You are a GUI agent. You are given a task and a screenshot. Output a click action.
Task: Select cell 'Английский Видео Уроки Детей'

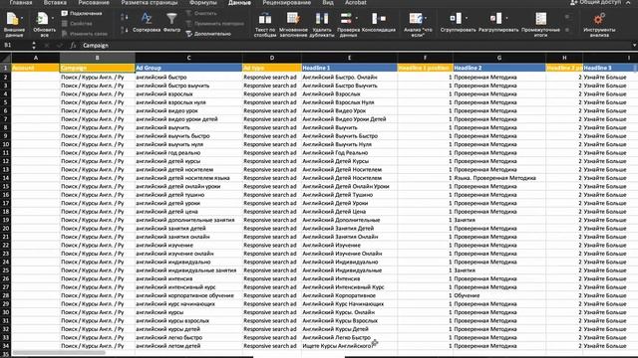pos(350,119)
